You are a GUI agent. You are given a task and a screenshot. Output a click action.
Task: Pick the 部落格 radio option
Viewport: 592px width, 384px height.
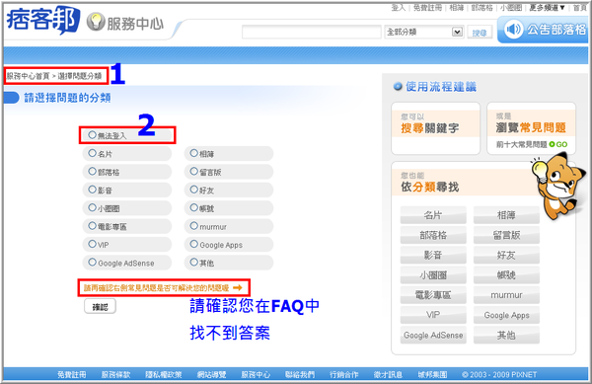tap(92, 172)
